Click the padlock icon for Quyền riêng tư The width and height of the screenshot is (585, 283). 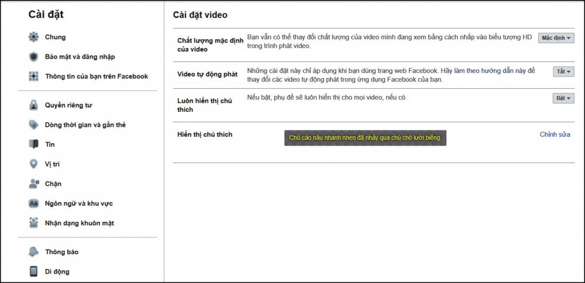pos(33,105)
